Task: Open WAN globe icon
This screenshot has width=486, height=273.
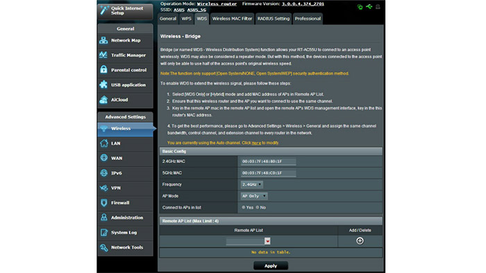Action: coord(104,158)
